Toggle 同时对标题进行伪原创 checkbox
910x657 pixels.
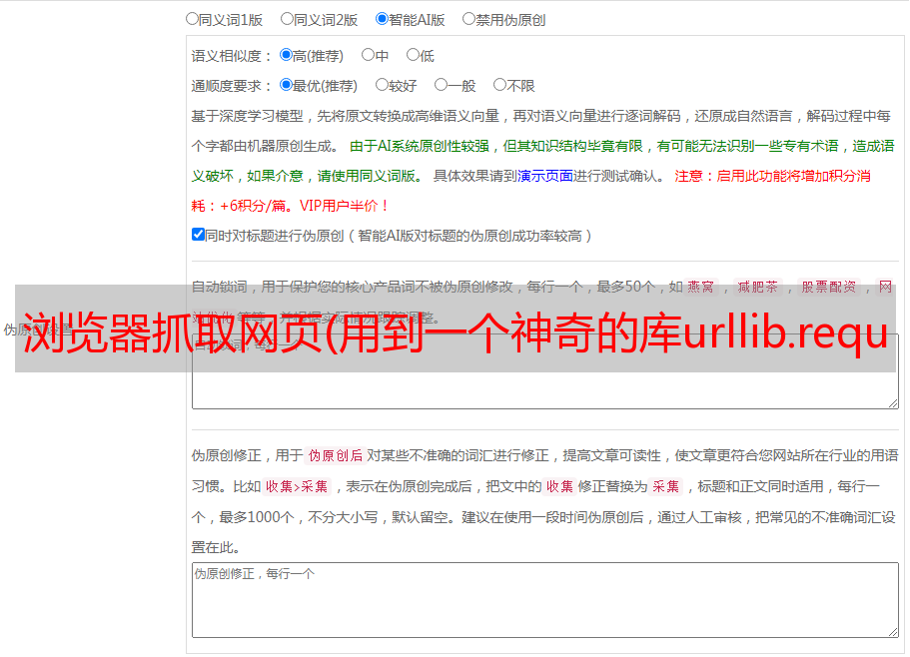[x=198, y=235]
